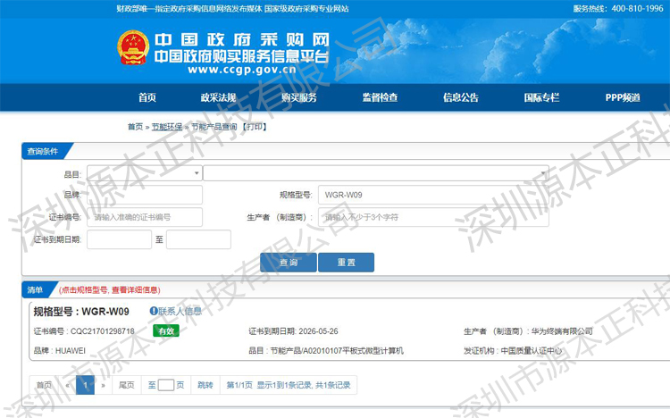Viewport: 670px width, 418px height.
Task: Focus the 品牌 input field
Action: coord(145,195)
